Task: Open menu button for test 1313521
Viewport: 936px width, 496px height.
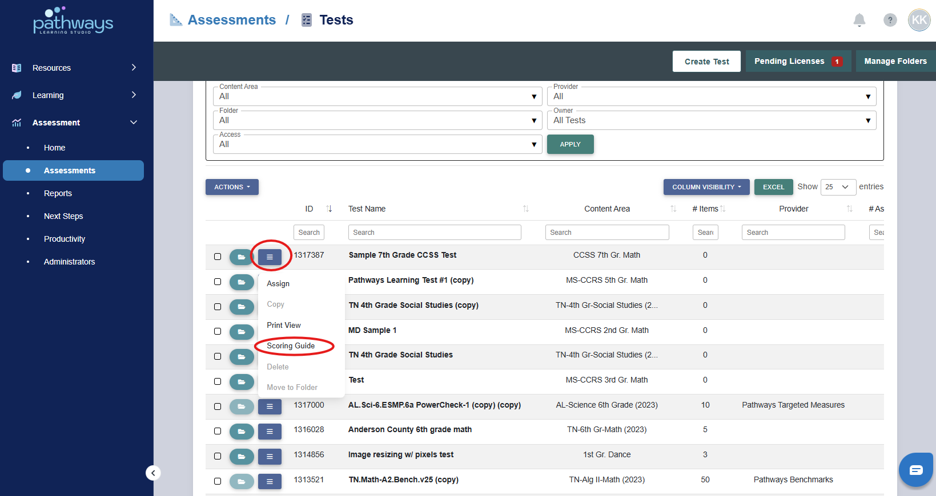Action: coord(270,482)
